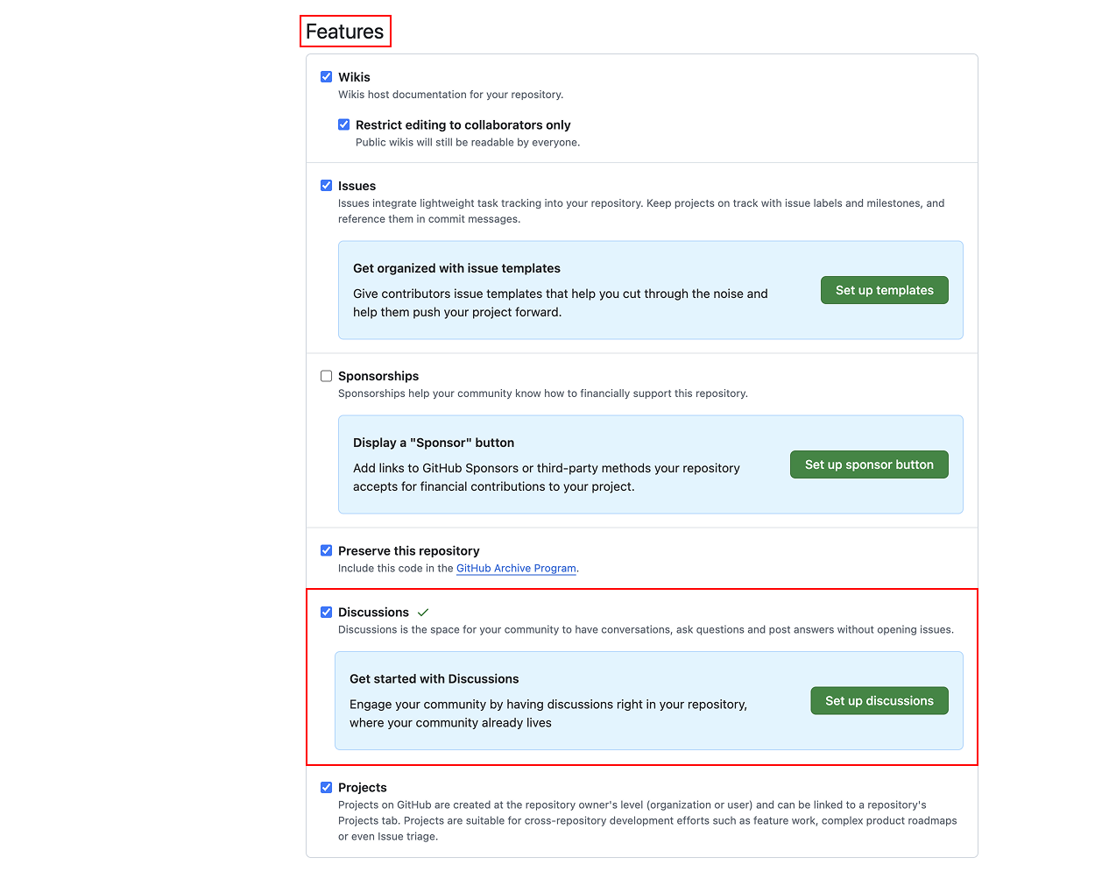Click the "Restrict editing to collaborators only" label
The height and width of the screenshot is (879, 1116).
(463, 124)
